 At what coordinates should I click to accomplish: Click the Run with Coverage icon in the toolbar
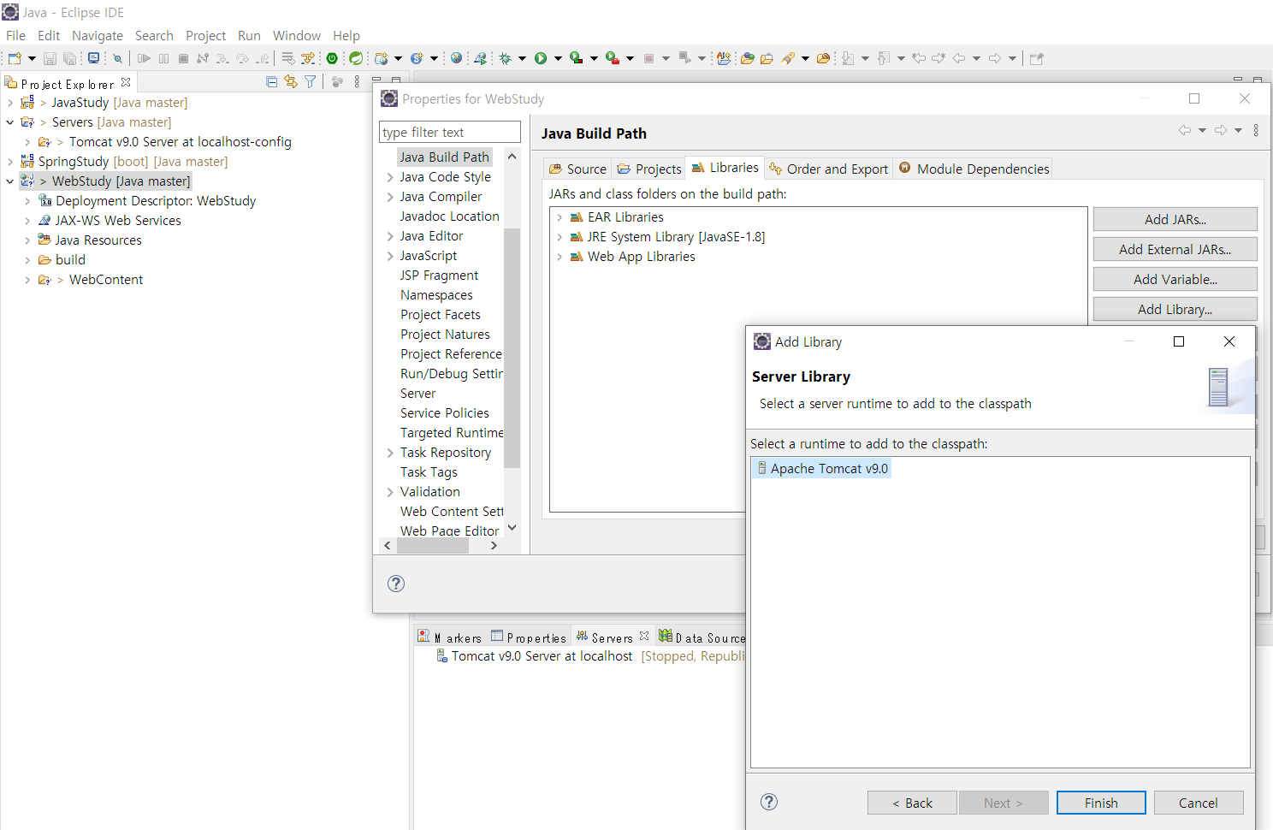tap(576, 58)
